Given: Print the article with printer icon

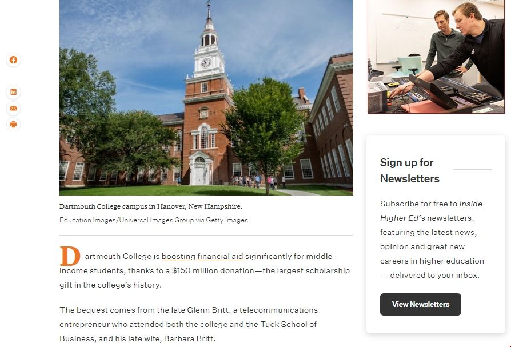Looking at the screenshot, I should point(13,124).
